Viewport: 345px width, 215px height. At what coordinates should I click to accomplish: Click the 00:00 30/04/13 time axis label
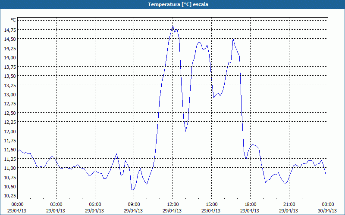point(327,208)
